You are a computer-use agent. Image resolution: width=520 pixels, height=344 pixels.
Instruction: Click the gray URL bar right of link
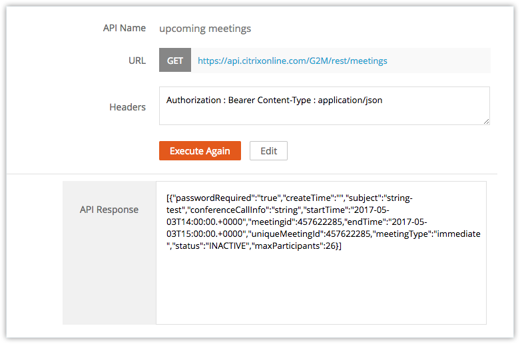pos(438,61)
